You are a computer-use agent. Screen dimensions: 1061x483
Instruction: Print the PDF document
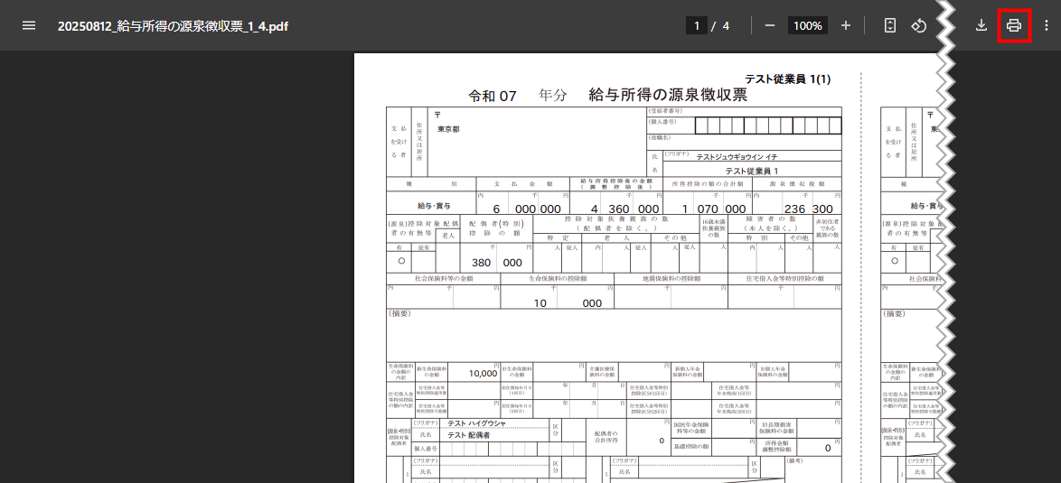(x=1014, y=25)
